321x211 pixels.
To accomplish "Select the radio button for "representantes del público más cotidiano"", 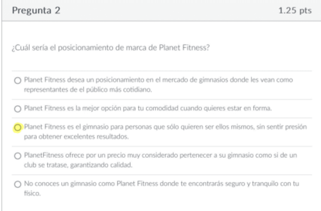I will click(17, 81).
